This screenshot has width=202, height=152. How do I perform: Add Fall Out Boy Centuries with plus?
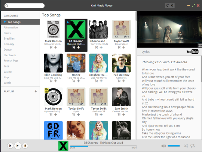[124, 81]
